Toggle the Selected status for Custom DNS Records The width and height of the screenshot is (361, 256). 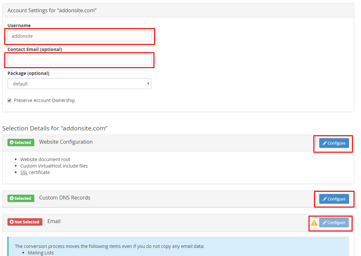21,198
